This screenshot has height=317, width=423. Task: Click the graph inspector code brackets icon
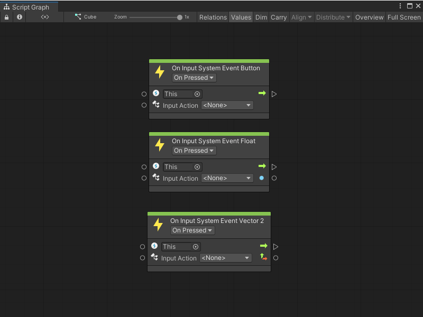click(x=45, y=17)
